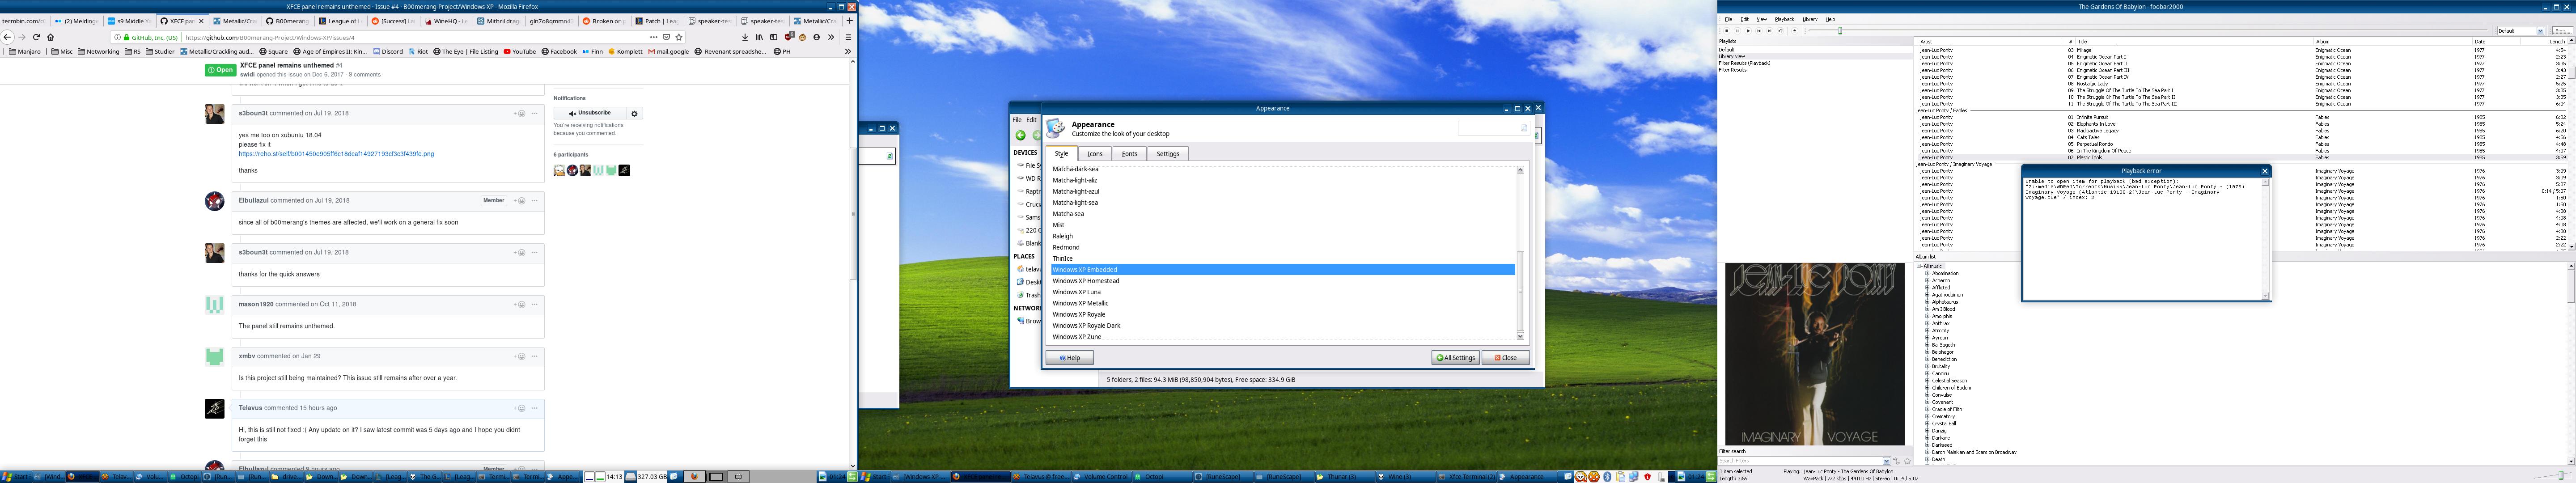Switch to the WineHQ Firefox tab
Image resolution: width=2576 pixels, height=483 pixels.
point(447,21)
